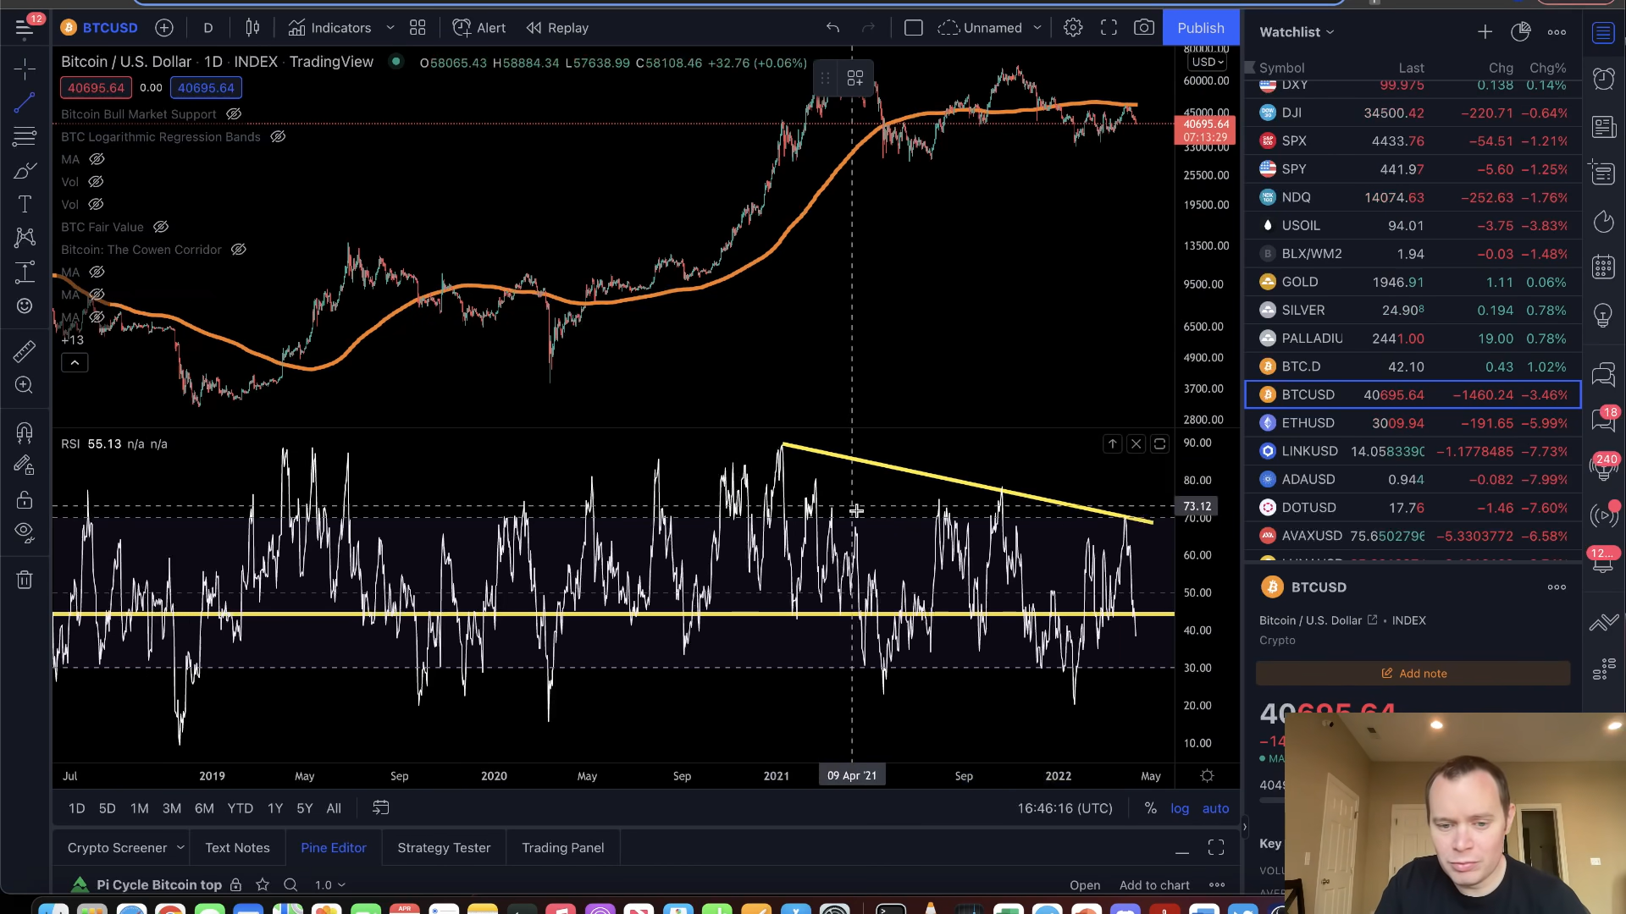
Task: Open the main hamburger menu
Action: pos(24,28)
